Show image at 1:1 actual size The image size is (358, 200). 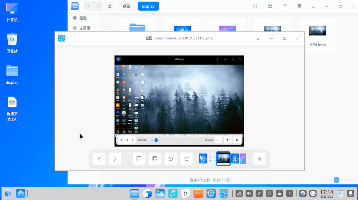point(139,159)
